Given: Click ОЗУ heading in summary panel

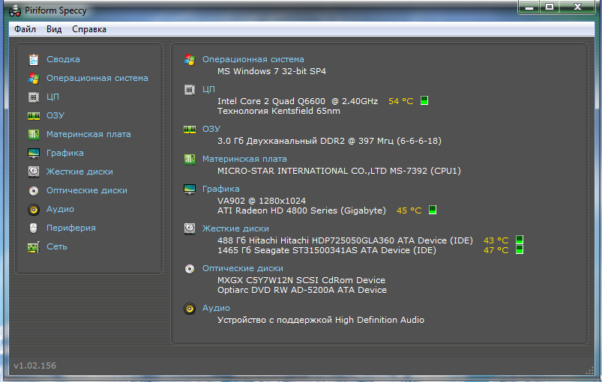Looking at the screenshot, I should coord(211,130).
